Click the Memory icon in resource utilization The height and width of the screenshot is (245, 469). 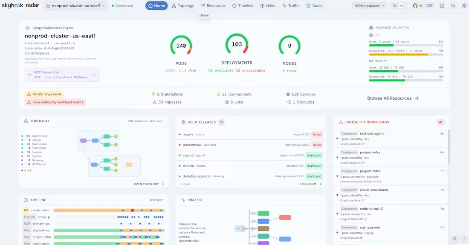371,61
